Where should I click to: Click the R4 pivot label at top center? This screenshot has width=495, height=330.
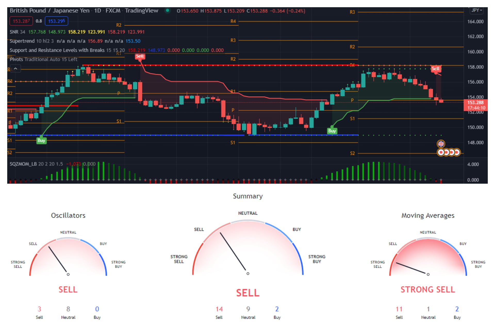(x=233, y=21)
